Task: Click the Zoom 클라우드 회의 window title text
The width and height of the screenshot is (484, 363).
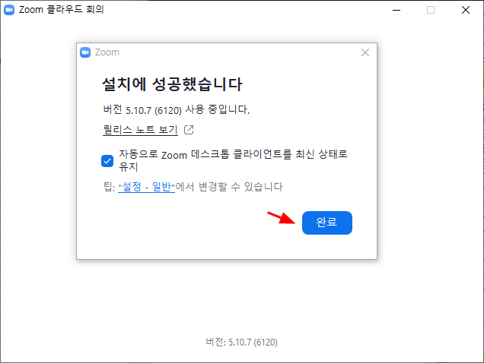Action: coord(62,10)
